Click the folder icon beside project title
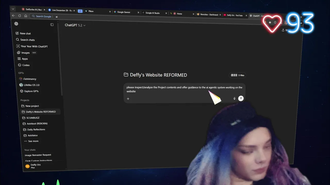This screenshot has height=185, width=330. 126,75
